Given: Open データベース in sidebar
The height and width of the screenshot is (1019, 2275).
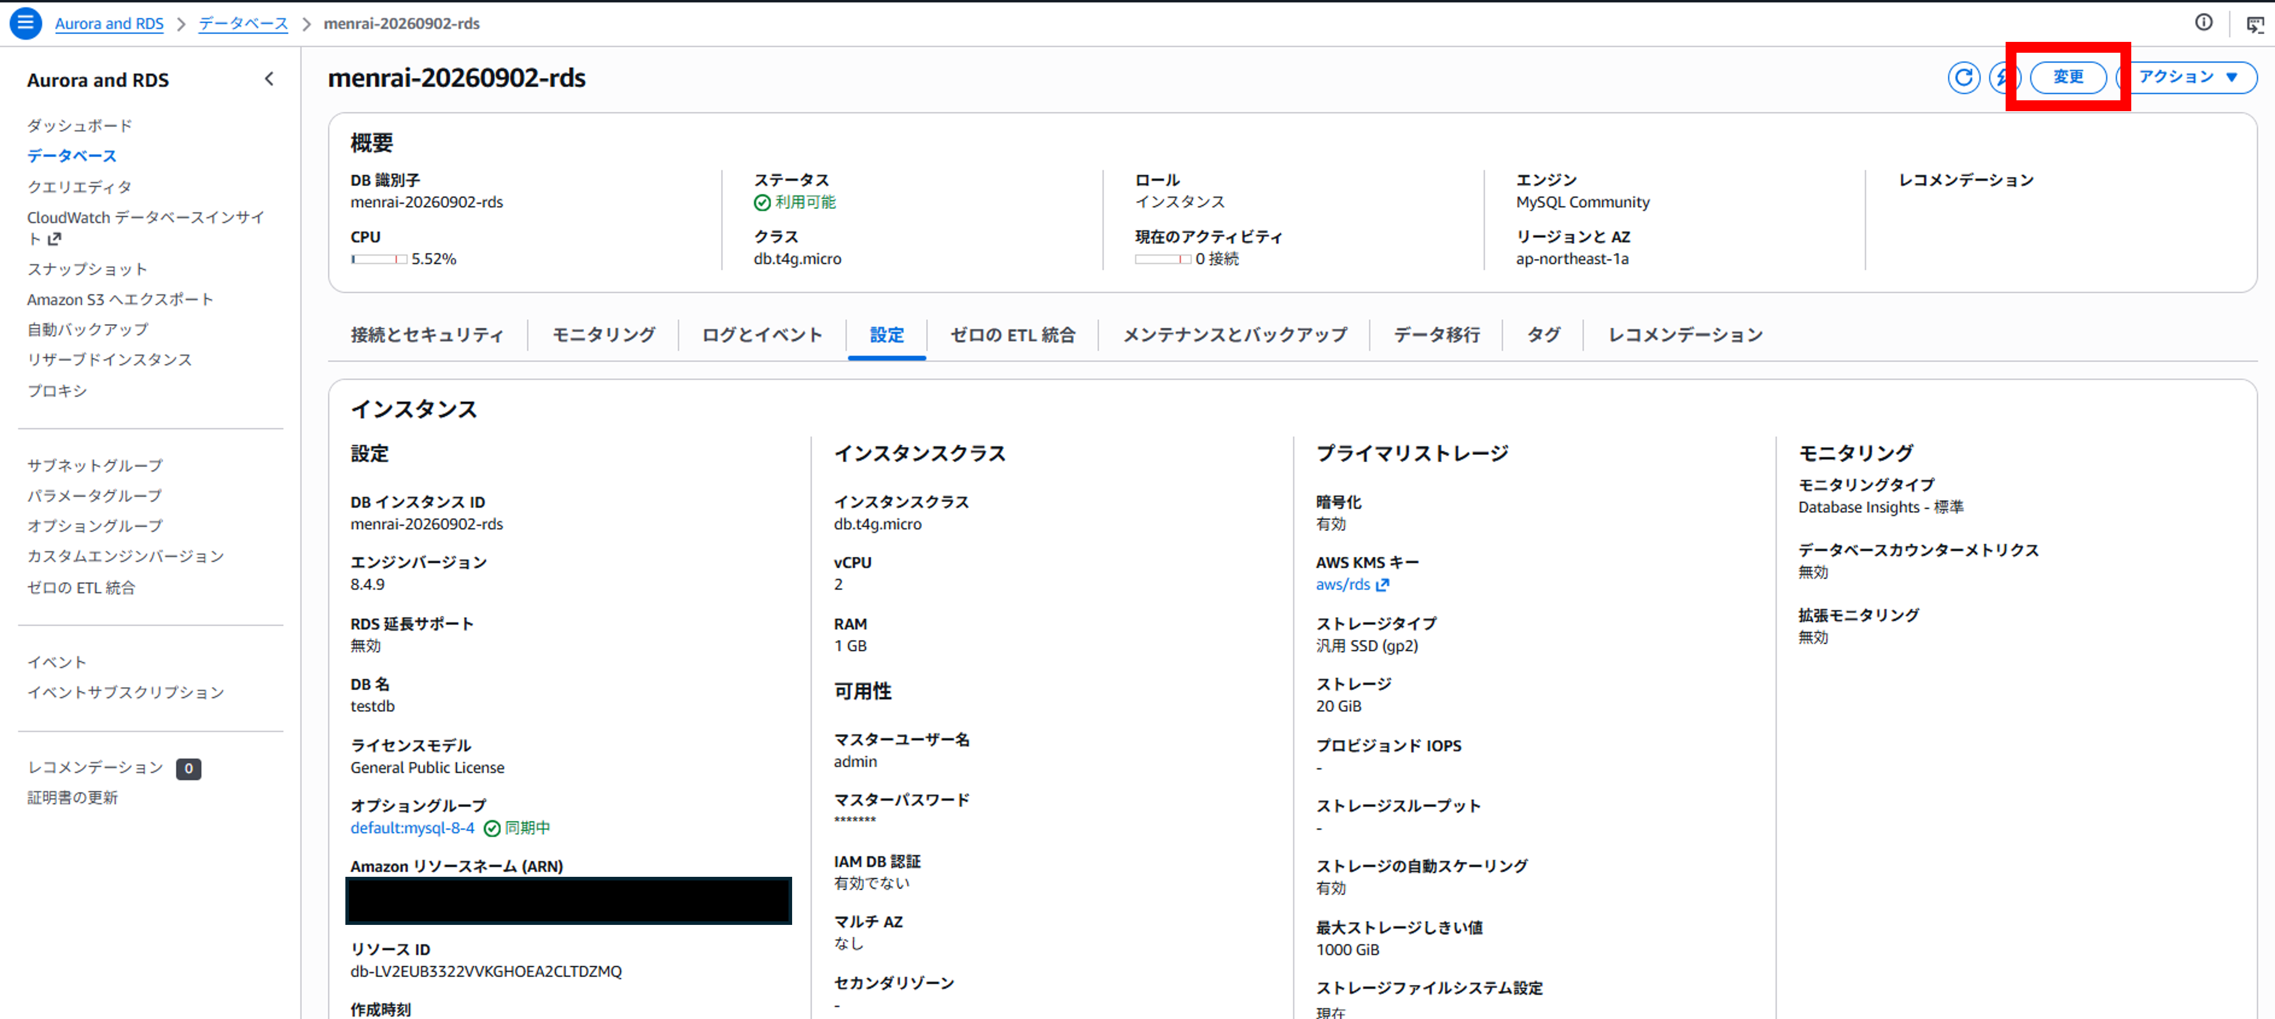Looking at the screenshot, I should click(x=71, y=156).
